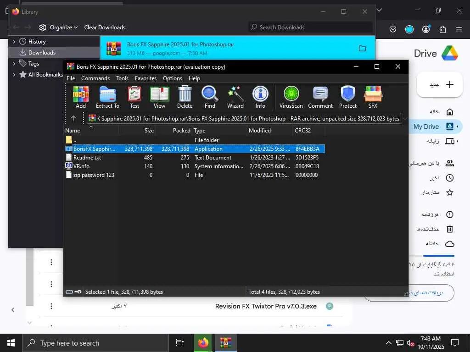Viewport: 470px width, 352px height.
Task: Open Drive recent items clock
Action: coord(450,178)
